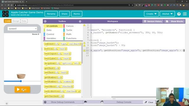Image resolution: width=189 pixels, height=106 pixels.
Task: Click the workspace horizontal scrollbar
Action: 133,97
